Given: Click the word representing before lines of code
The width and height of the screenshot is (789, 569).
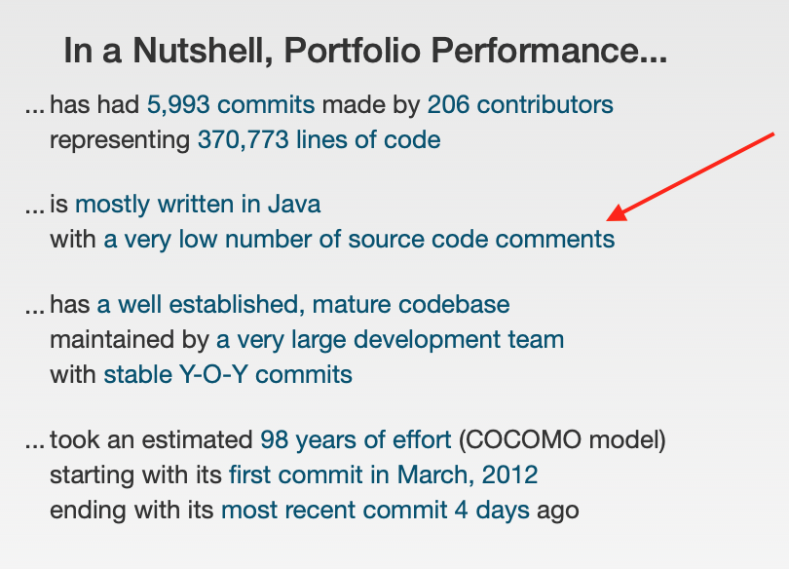Looking at the screenshot, I should 120,140.
